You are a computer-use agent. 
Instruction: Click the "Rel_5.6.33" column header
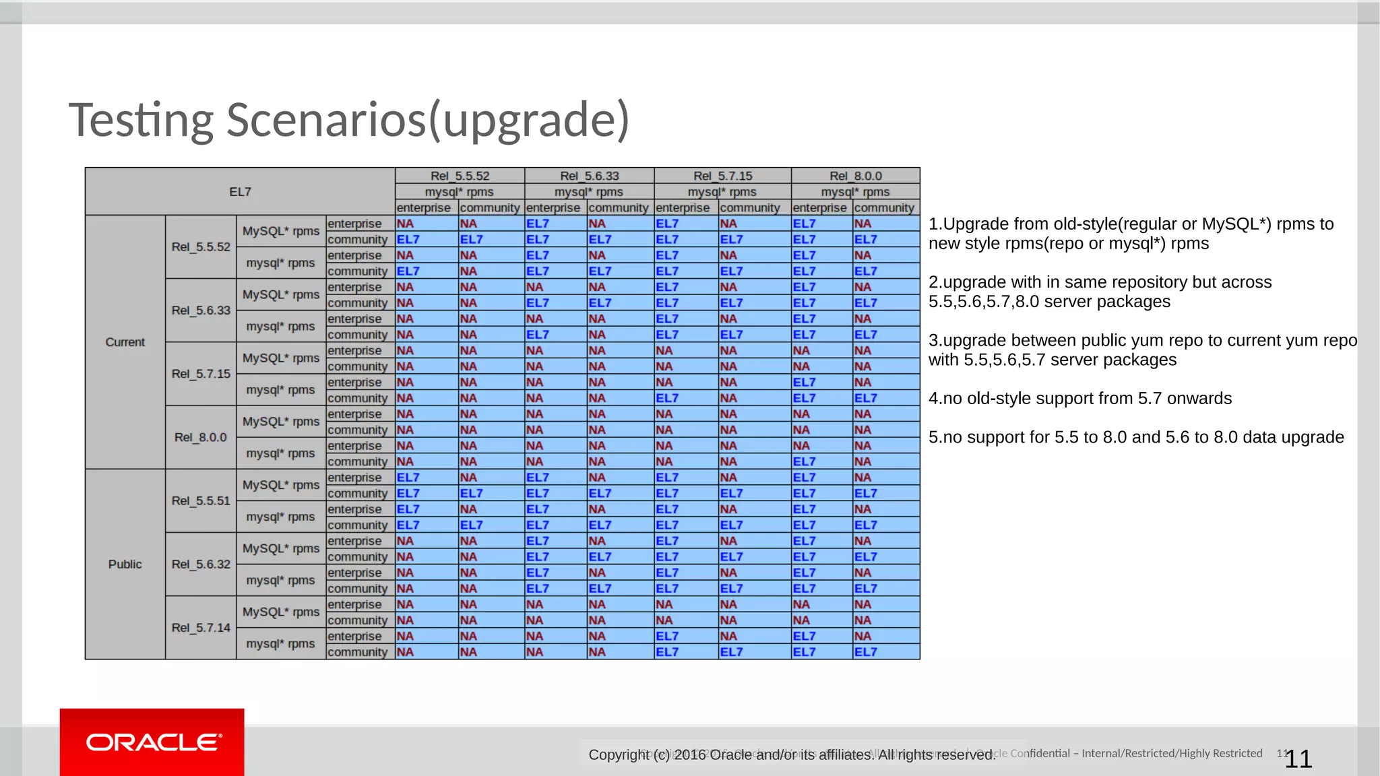(590, 176)
